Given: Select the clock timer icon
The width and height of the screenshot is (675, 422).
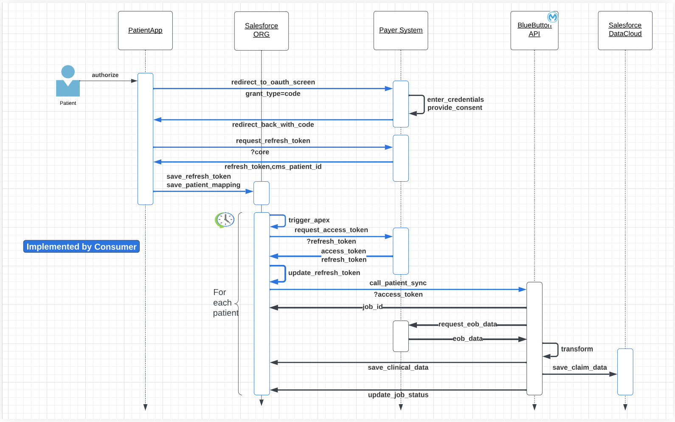Looking at the screenshot, I should pos(225,220).
